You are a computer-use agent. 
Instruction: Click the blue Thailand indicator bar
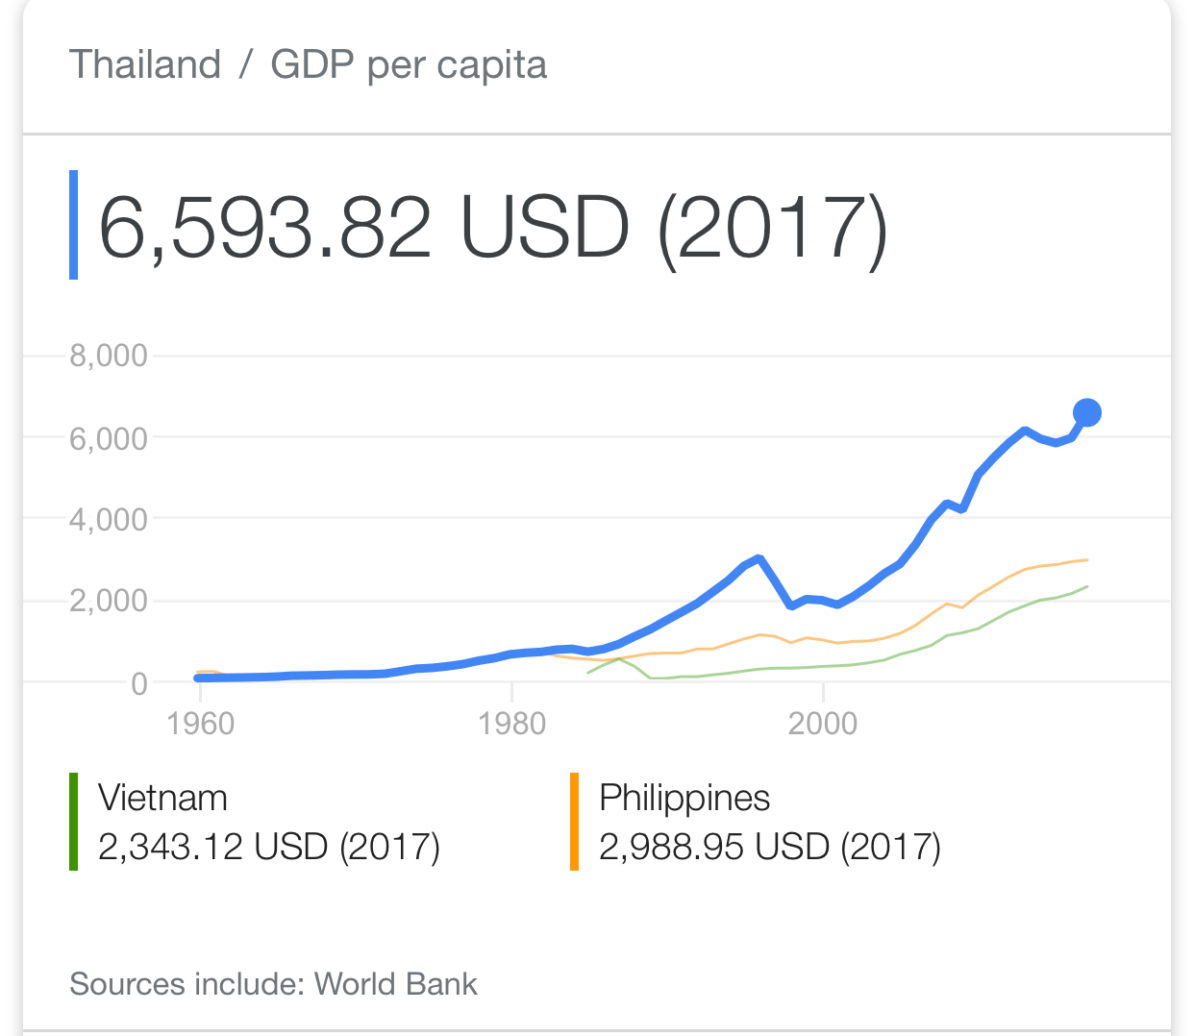point(74,225)
